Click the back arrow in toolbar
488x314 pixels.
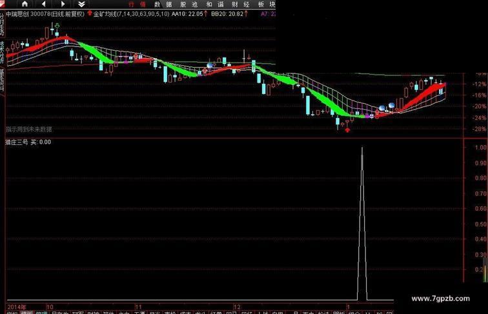coord(44,4)
